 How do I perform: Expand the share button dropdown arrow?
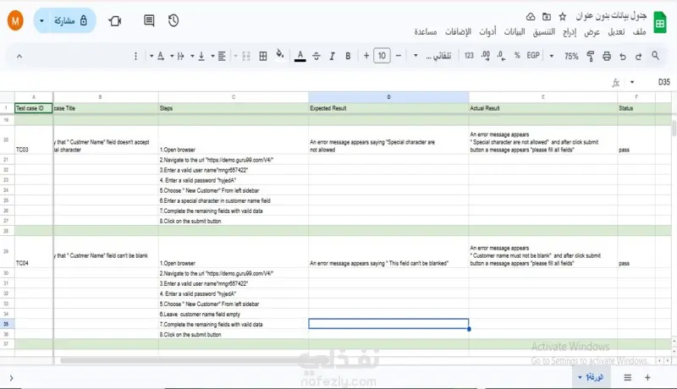(41, 20)
